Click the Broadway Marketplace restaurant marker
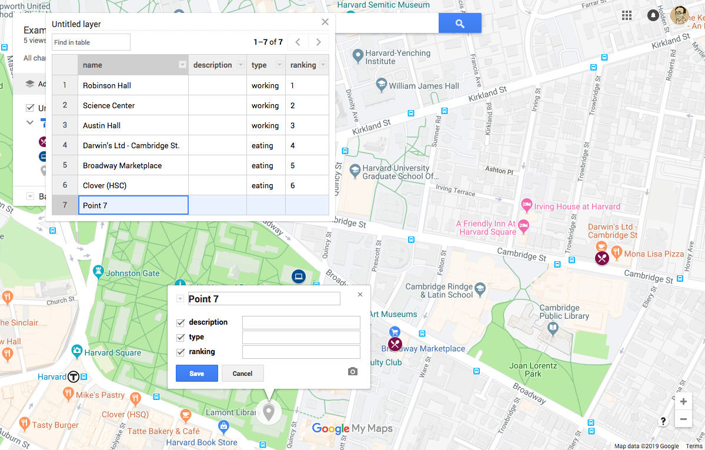 pyautogui.click(x=395, y=345)
